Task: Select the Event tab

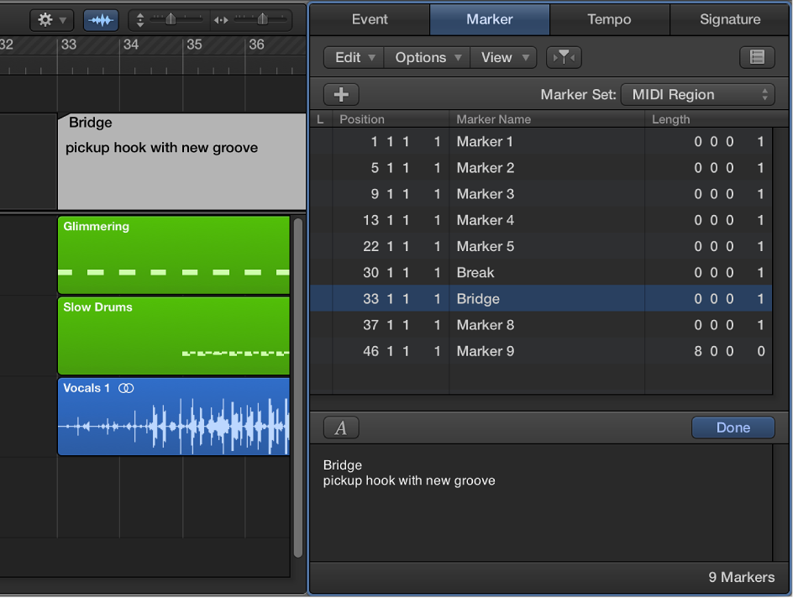Action: [x=370, y=19]
